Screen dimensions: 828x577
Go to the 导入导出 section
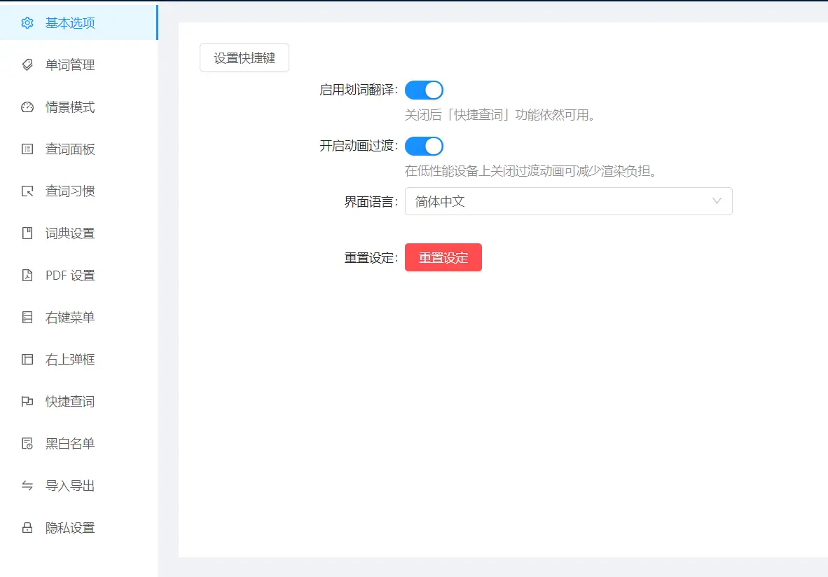coord(78,486)
